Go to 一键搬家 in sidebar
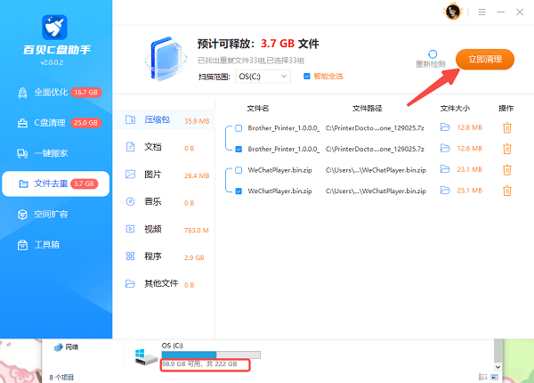The height and width of the screenshot is (383, 534). click(56, 153)
